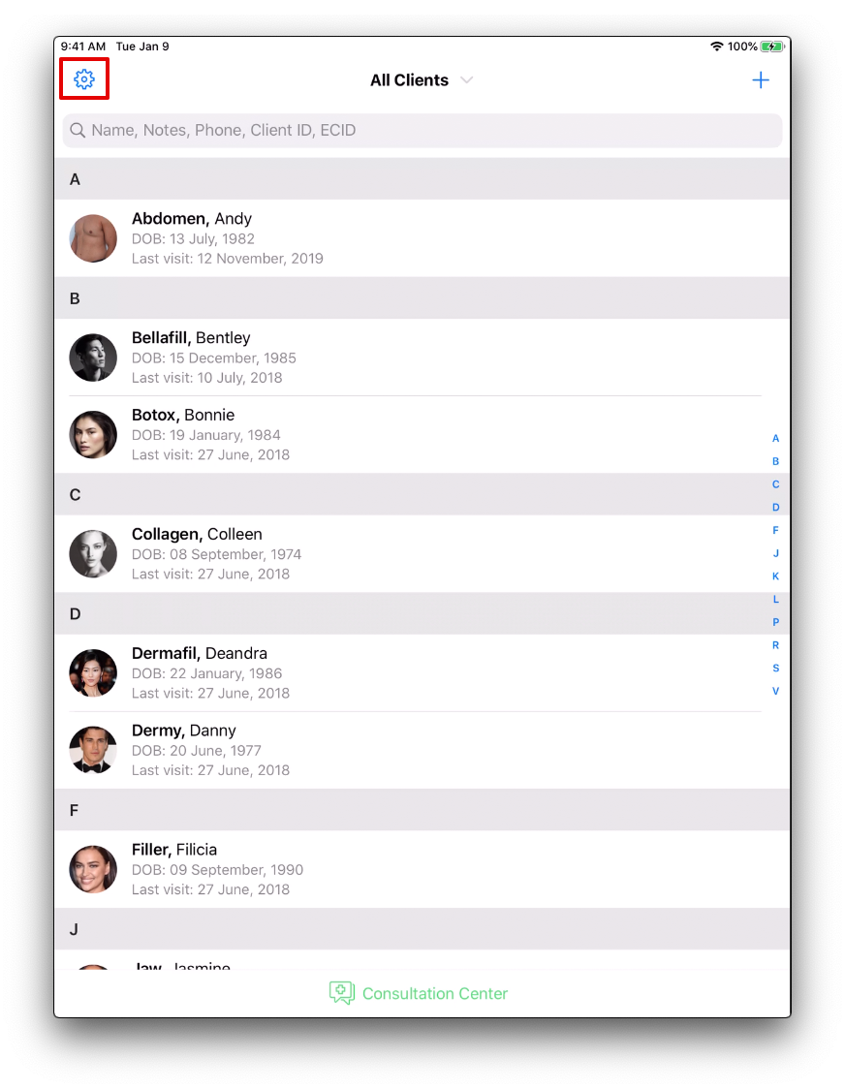The height and width of the screenshot is (1089, 845).
Task: Tap the Consultation Center link
Action: point(435,993)
